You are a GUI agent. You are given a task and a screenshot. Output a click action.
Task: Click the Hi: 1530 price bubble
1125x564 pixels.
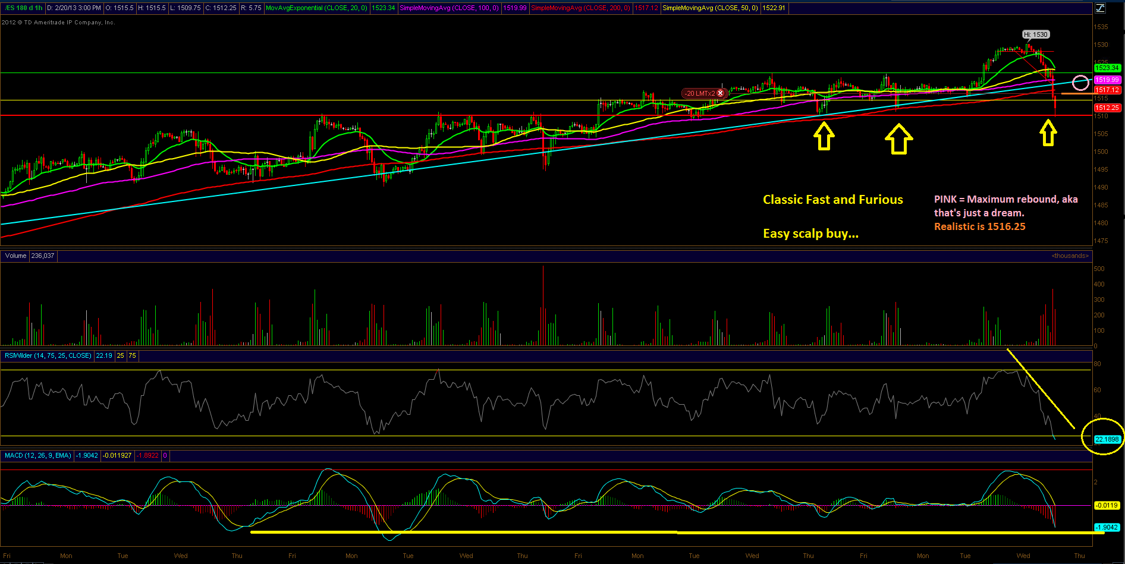(x=1036, y=34)
